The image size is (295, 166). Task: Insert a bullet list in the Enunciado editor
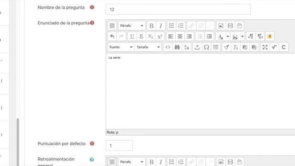[171, 26]
